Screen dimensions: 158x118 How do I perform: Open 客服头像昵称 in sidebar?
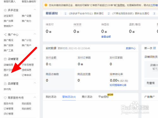coord(29,2)
